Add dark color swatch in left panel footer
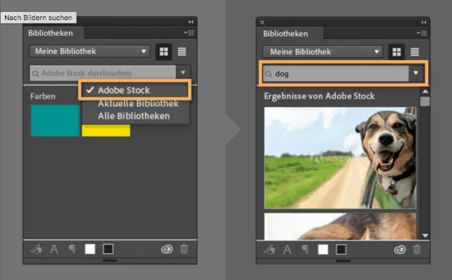 coord(108,249)
